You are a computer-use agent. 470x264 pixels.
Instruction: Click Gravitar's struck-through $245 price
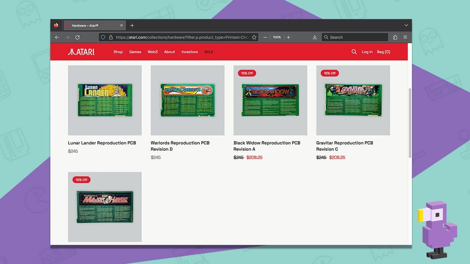pyautogui.click(x=321, y=158)
